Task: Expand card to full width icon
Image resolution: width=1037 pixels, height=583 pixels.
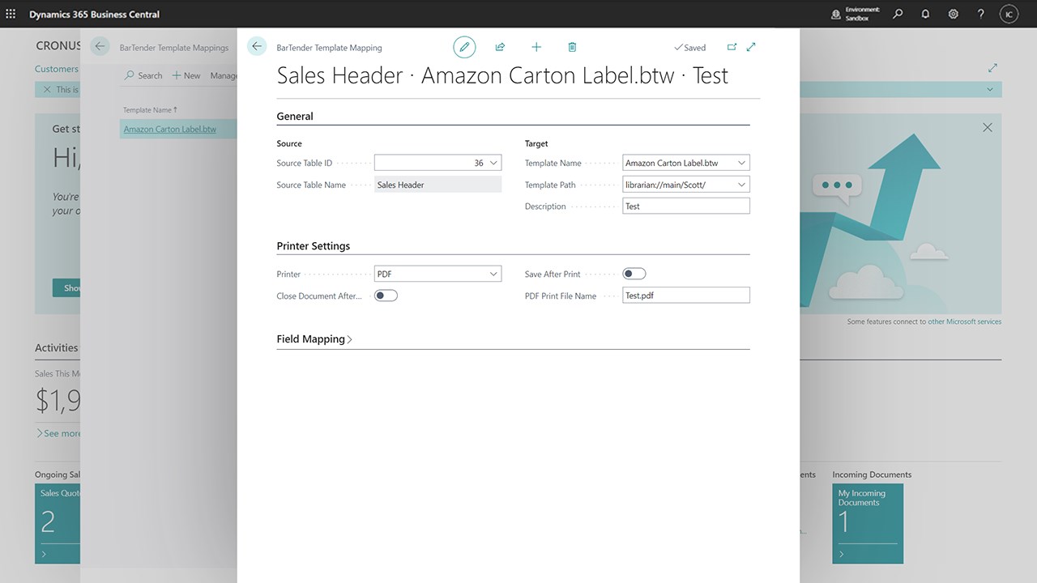Action: (751, 47)
